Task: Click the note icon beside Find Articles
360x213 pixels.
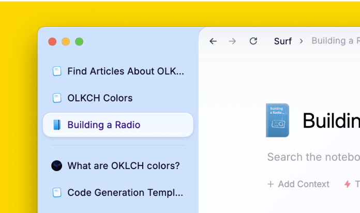Action: pos(57,71)
